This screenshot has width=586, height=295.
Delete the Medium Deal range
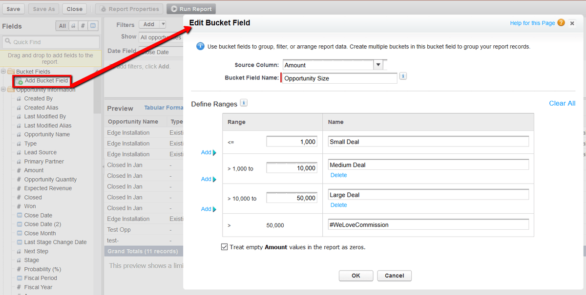click(x=338, y=175)
